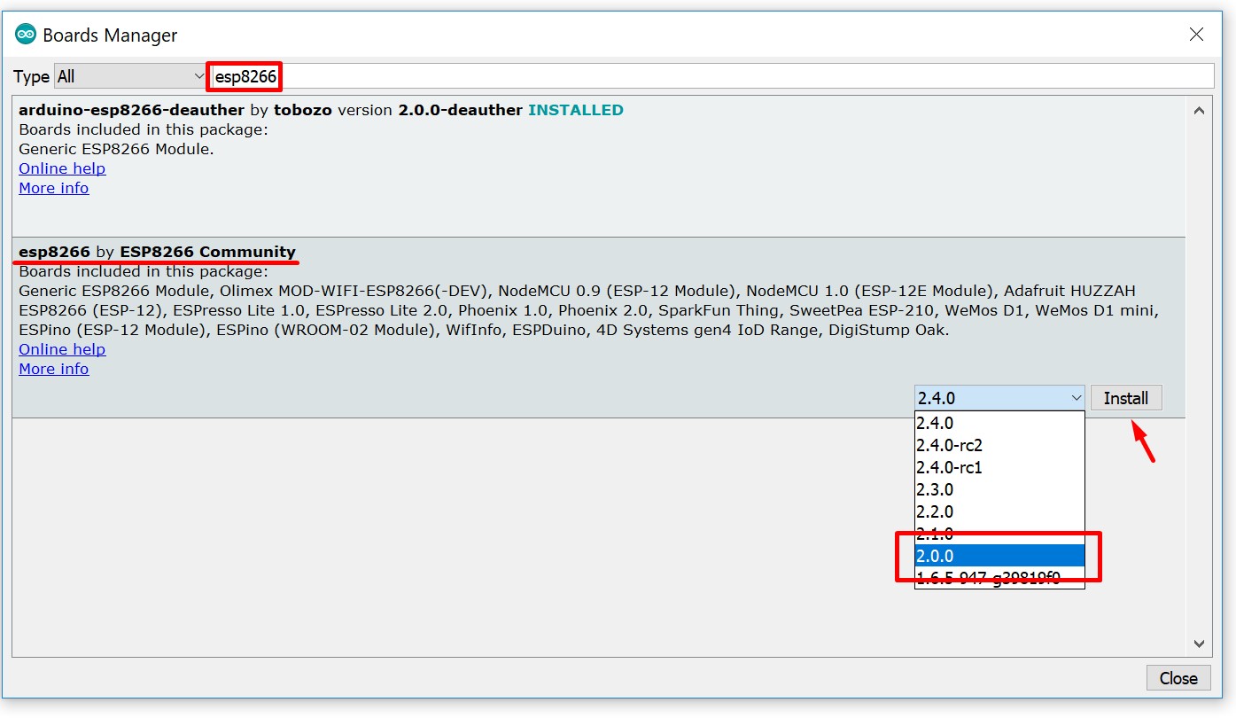Viewport: 1236px width, 718px height.
Task: Click the 'Generic ESP8266 Module.' text in deauther entry
Action: (x=116, y=149)
